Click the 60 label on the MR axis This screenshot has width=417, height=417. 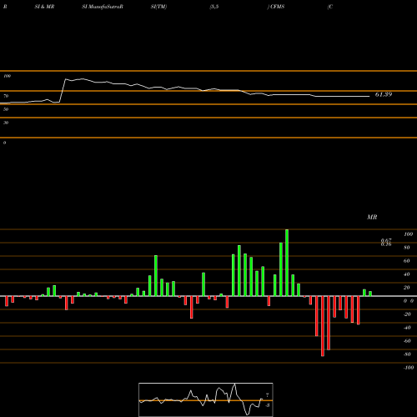407,261
